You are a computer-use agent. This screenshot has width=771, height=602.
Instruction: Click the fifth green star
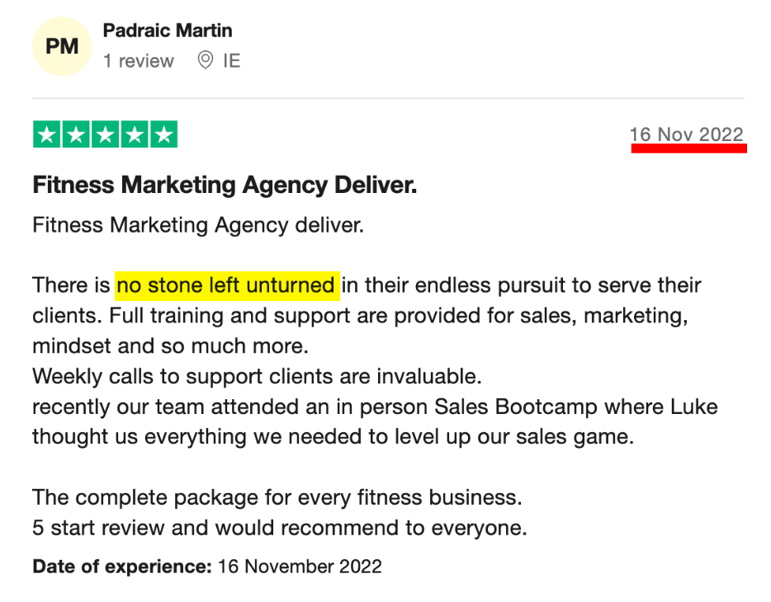pyautogui.click(x=163, y=134)
